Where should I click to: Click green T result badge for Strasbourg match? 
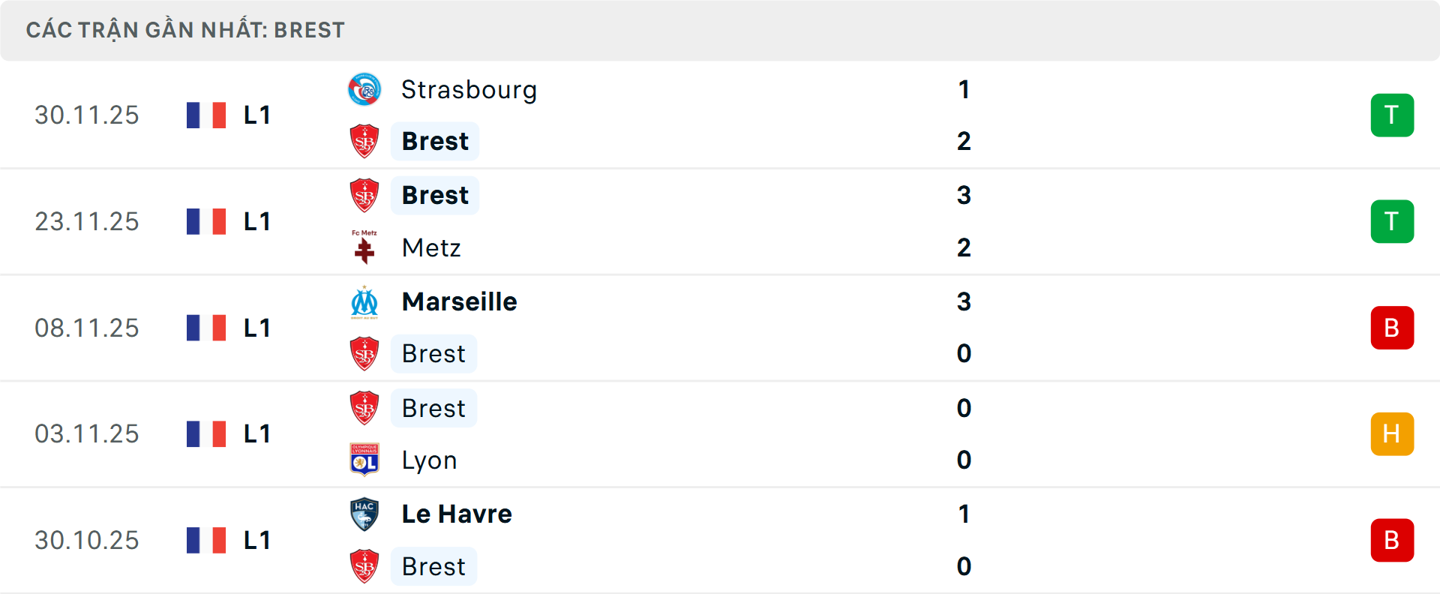pyautogui.click(x=1392, y=115)
